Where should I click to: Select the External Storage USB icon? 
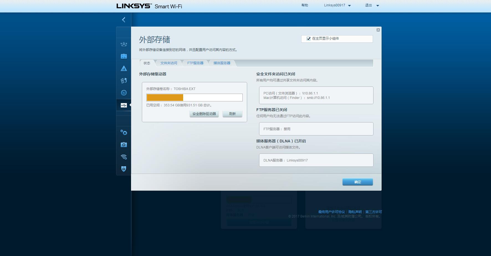tap(124, 105)
